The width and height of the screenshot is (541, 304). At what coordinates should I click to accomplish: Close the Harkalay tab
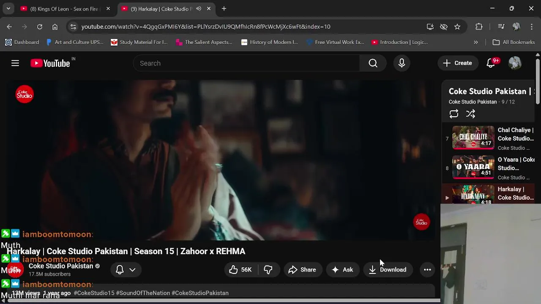209,8
